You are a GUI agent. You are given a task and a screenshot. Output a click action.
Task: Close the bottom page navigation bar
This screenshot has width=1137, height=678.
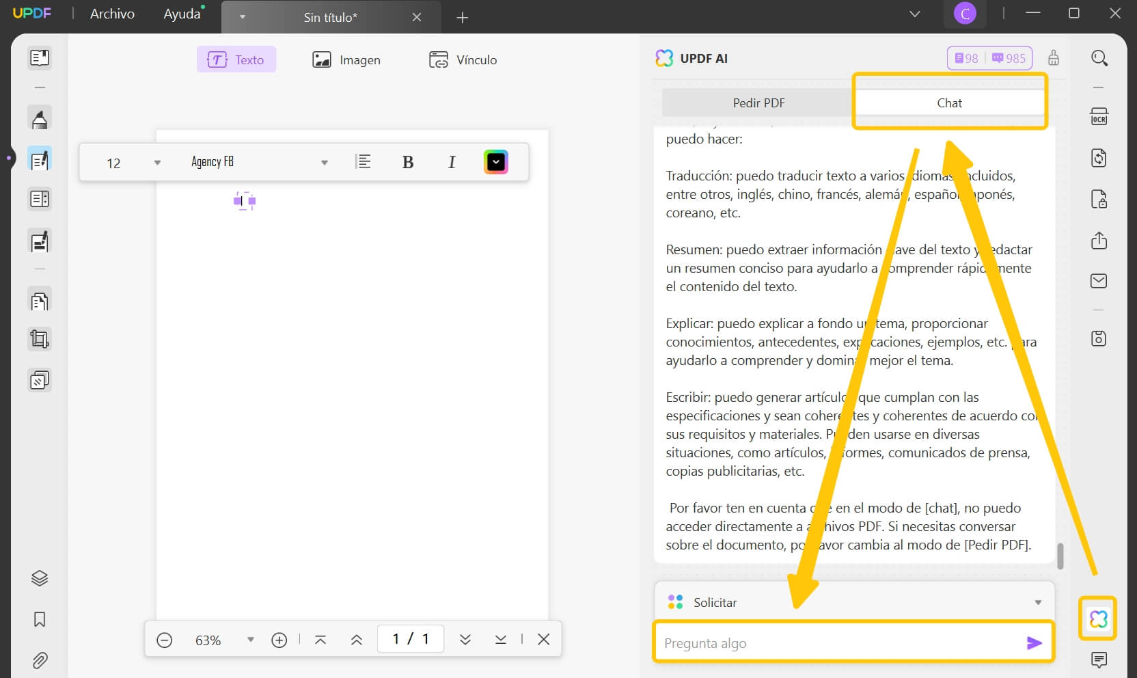pos(544,639)
